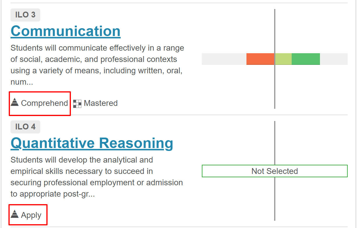Select the Mastered level label

(101, 103)
